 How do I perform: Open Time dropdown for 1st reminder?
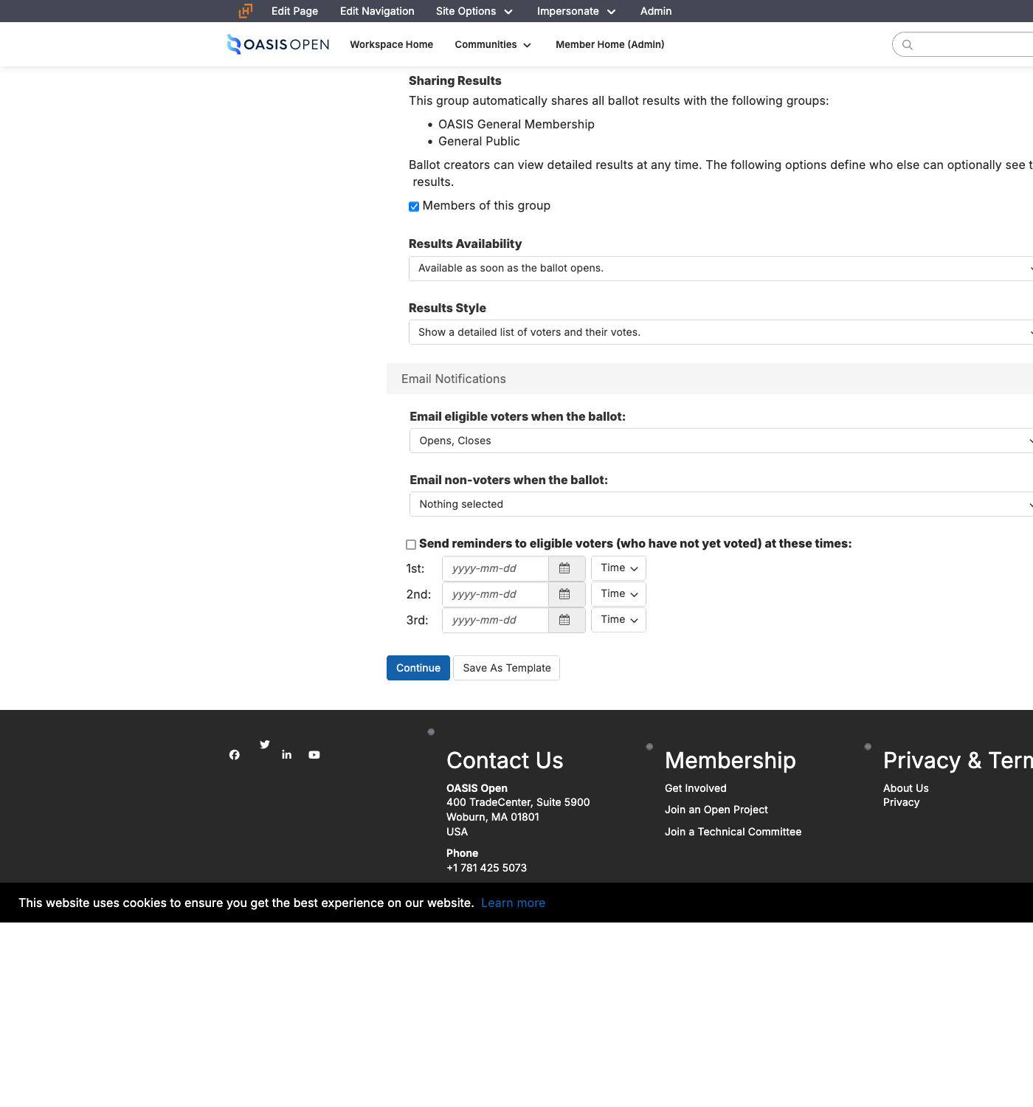coord(618,568)
